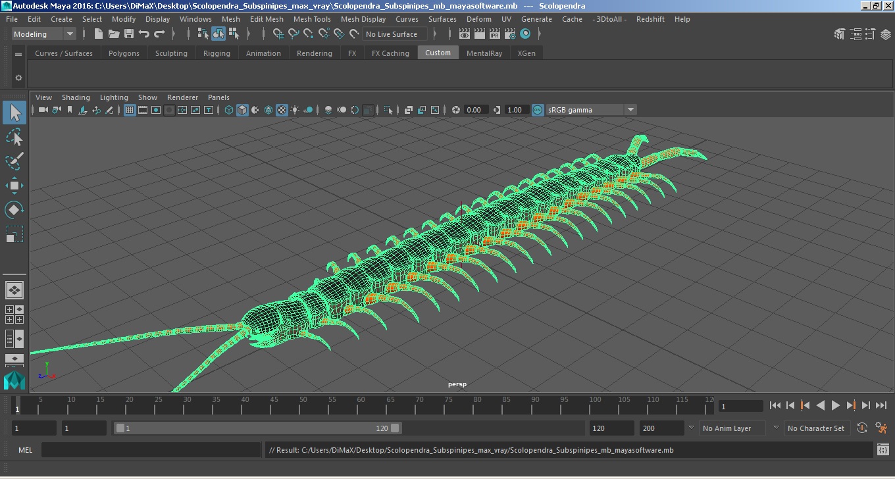895x479 pixels.
Task: Open Render Settings
Action: [x=510, y=34]
